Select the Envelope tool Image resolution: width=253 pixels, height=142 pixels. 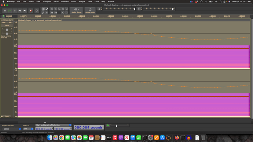pos(47,9)
